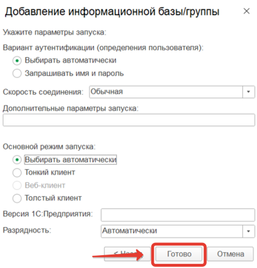The width and height of the screenshot is (257, 268).
Task: Choose the 'Толстый клиент' launch mode
Action: pyautogui.click(x=17, y=198)
